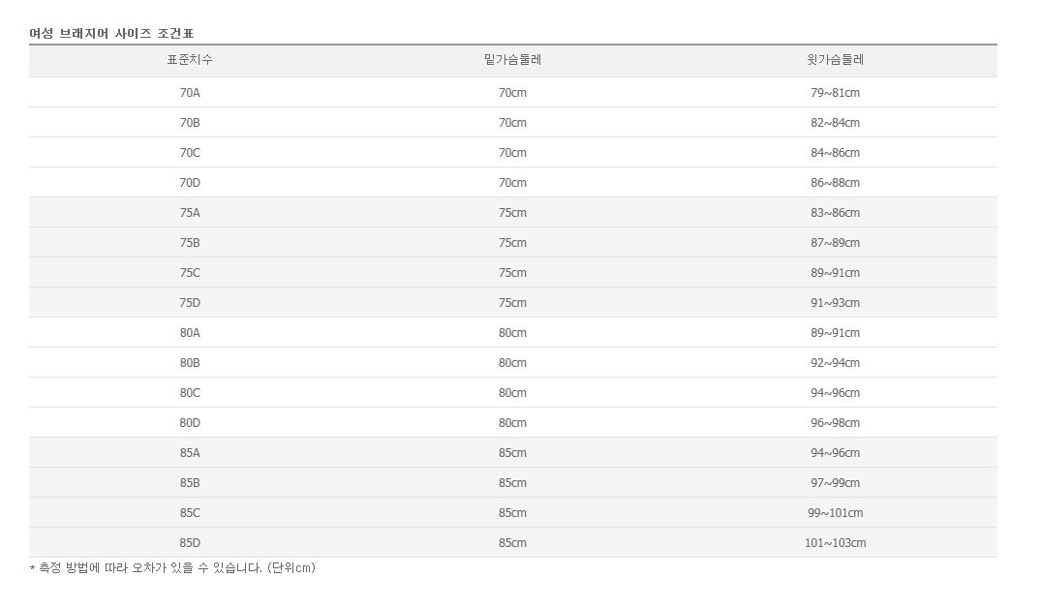Click the 101~103cm measurement cell

[835, 543]
